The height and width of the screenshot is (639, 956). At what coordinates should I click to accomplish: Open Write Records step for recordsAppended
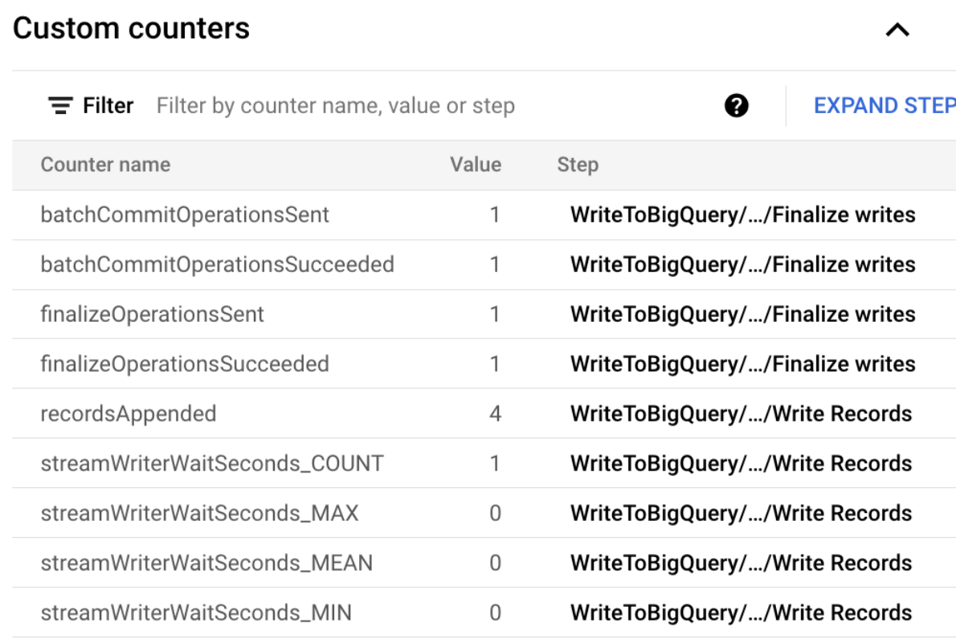point(741,413)
